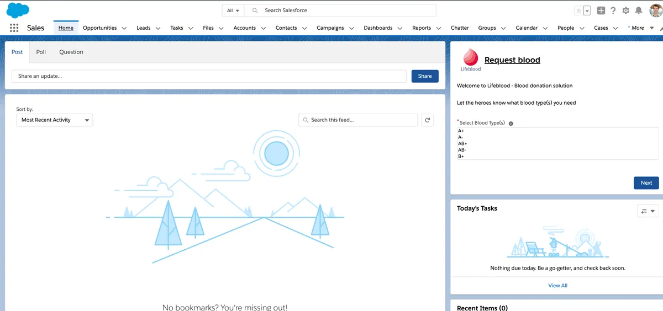The width and height of the screenshot is (663, 311).
Task: Open the All search scope dropdown
Action: click(x=233, y=10)
